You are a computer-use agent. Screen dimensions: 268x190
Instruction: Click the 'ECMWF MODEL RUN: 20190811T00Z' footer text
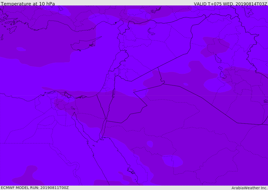click(x=35, y=188)
